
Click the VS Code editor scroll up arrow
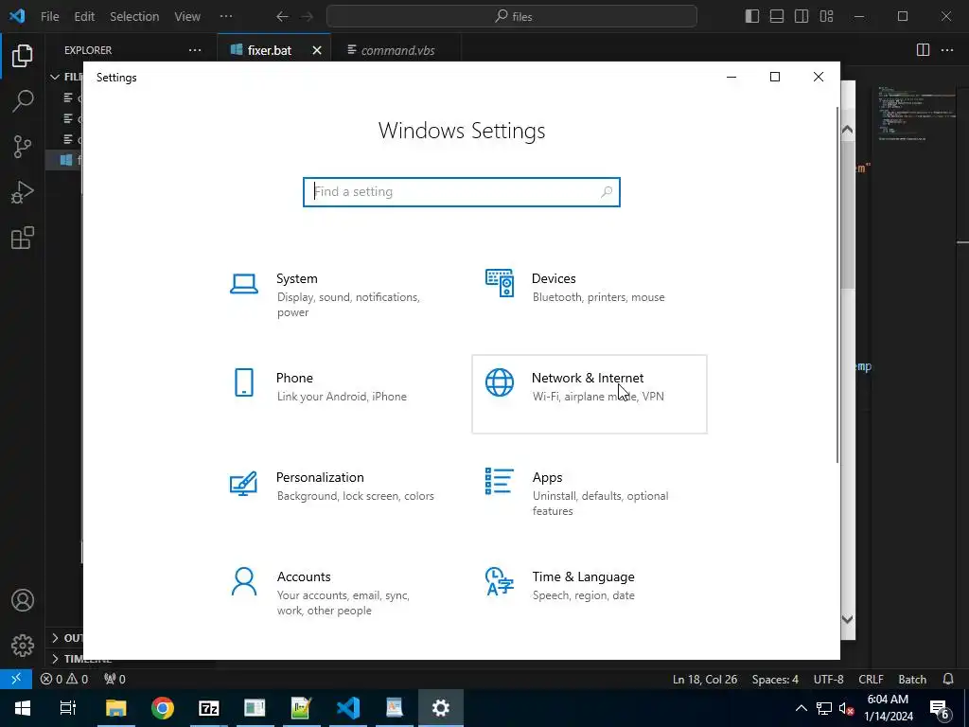(x=847, y=130)
